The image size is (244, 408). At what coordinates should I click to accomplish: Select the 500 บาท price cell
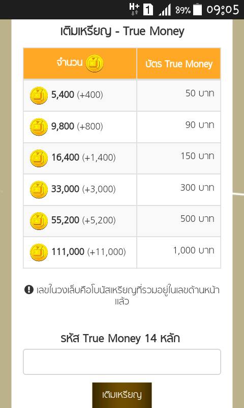click(x=178, y=221)
